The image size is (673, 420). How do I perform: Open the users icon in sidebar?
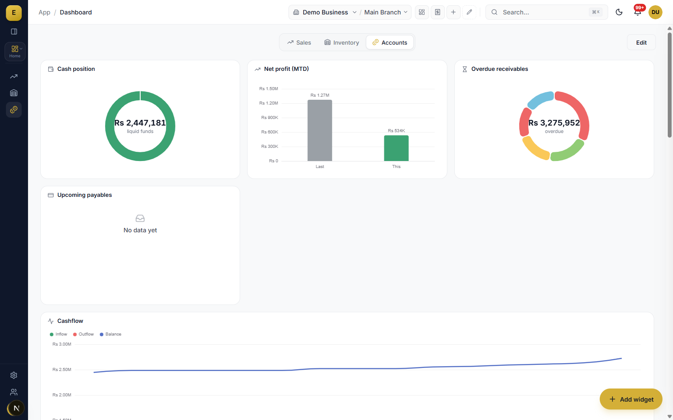(14, 392)
